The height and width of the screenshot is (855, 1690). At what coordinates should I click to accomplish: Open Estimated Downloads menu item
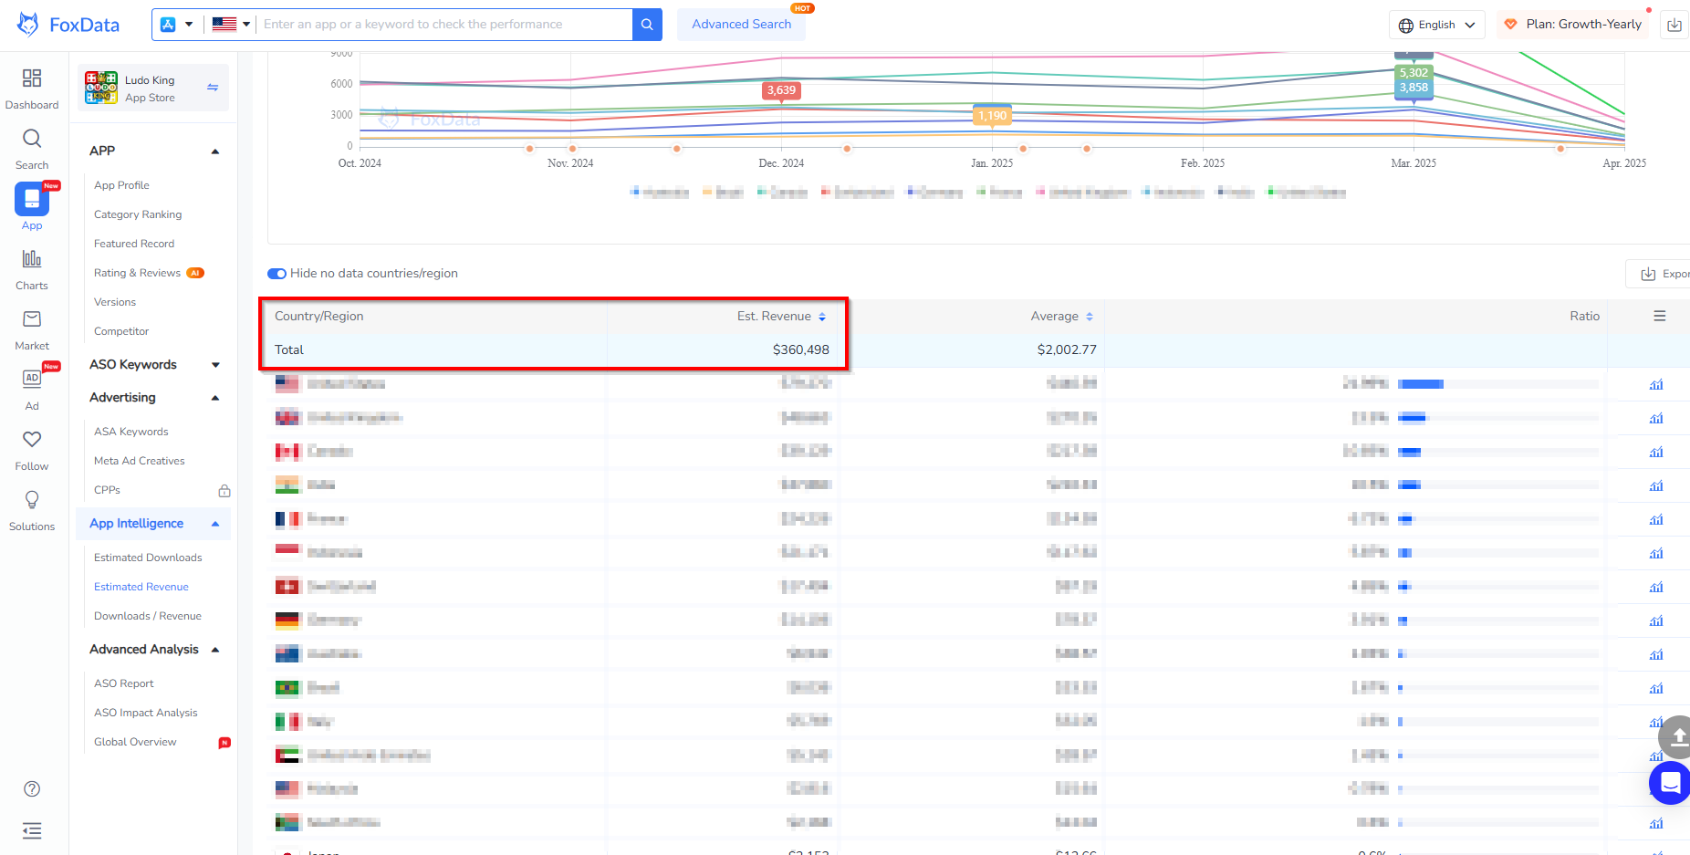148,558
